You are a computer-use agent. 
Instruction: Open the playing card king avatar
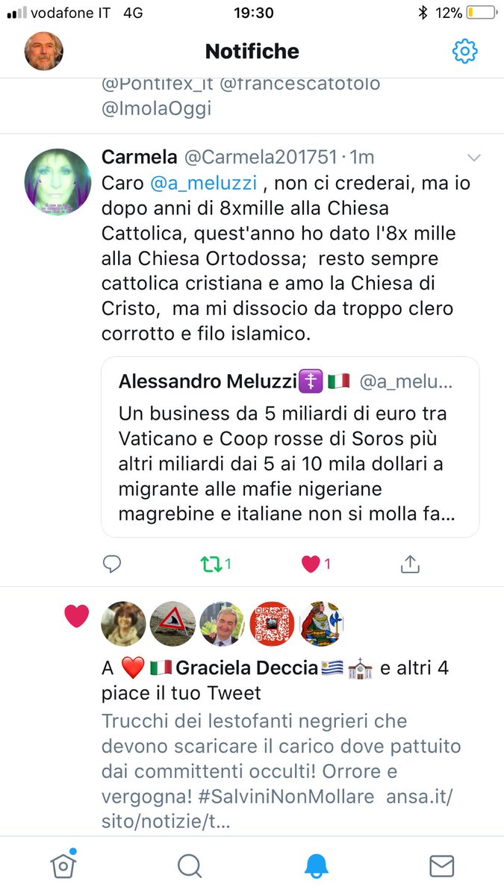(x=321, y=623)
